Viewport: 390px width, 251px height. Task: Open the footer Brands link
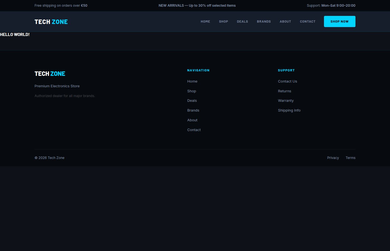[x=193, y=110]
